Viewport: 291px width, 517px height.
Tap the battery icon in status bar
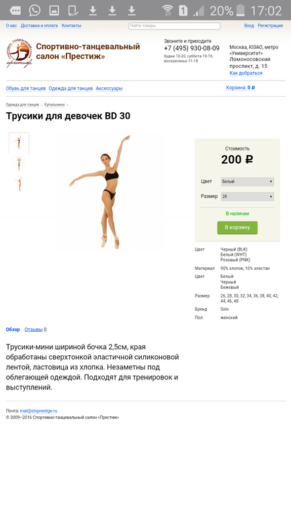click(241, 11)
